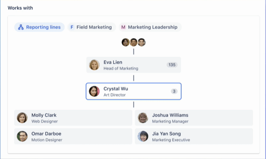Click Eva Lien's profile avatar
The height and width of the screenshot is (159, 266).
click(x=94, y=65)
